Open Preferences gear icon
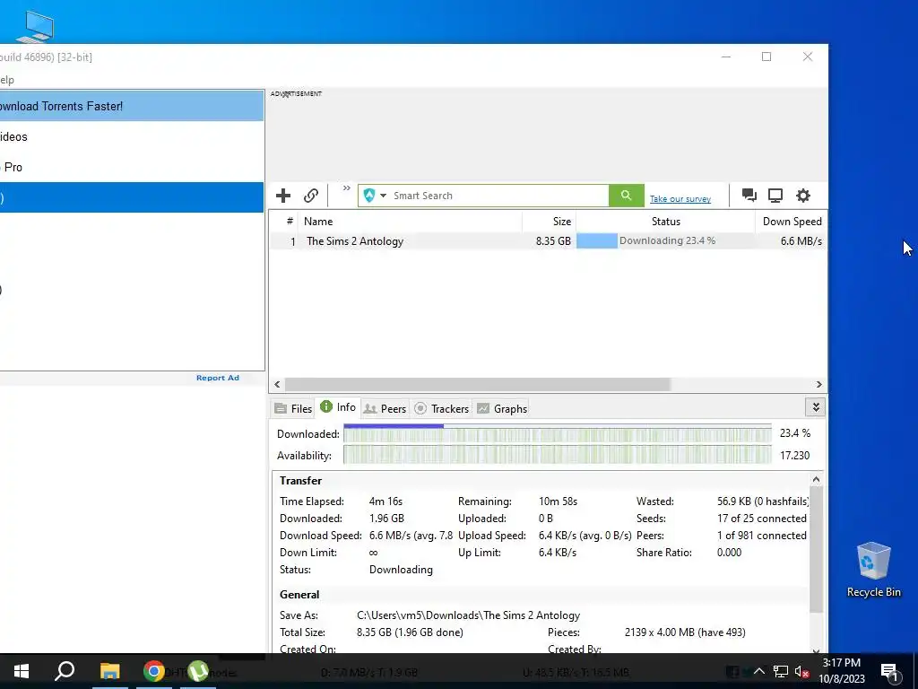The width and height of the screenshot is (918, 689). coord(803,196)
